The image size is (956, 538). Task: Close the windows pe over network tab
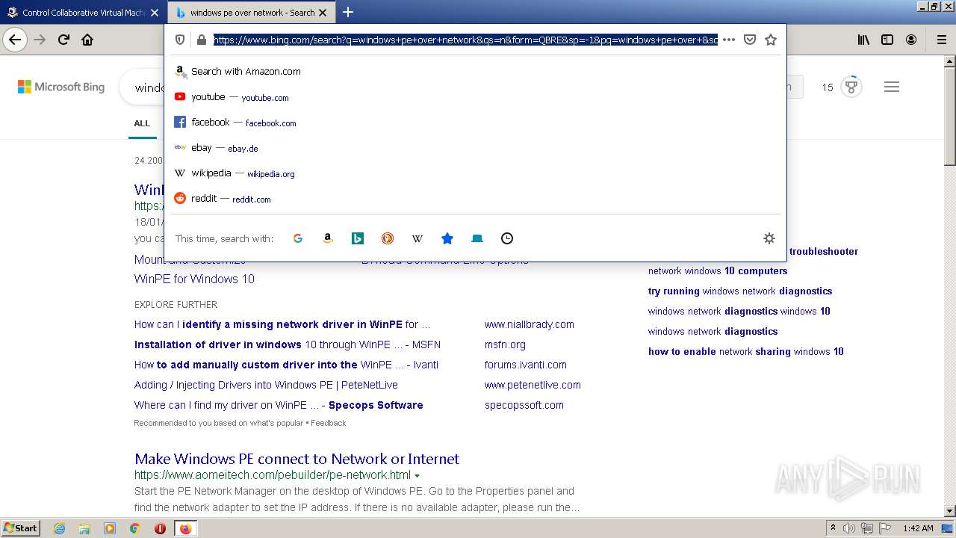point(323,13)
